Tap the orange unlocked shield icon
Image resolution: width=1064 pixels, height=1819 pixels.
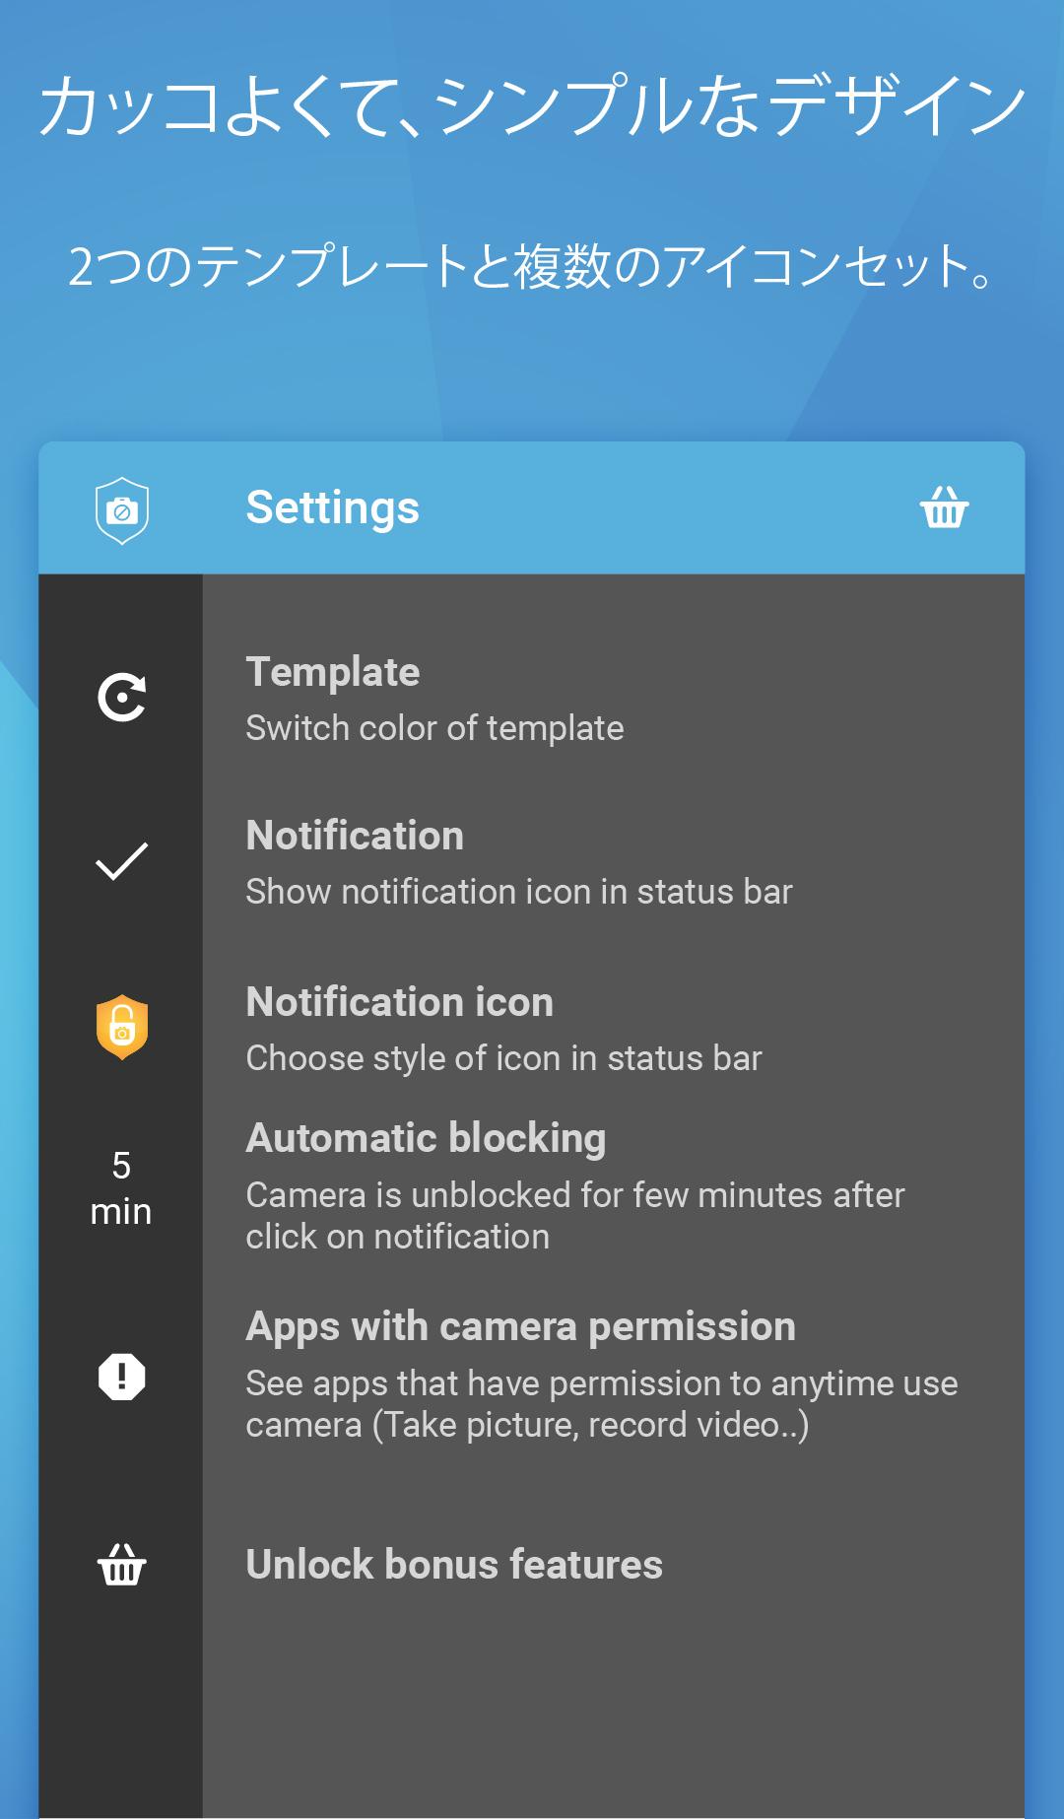[x=121, y=1028]
